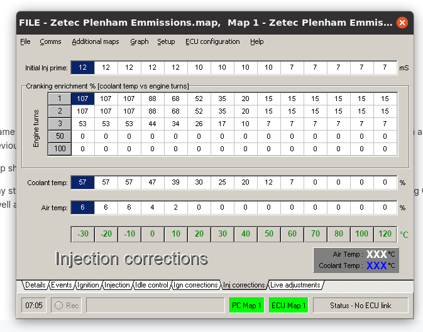Image resolution: width=423 pixels, height=332 pixels.
Task: Click engine turns row header 3
Action: click(x=60, y=124)
